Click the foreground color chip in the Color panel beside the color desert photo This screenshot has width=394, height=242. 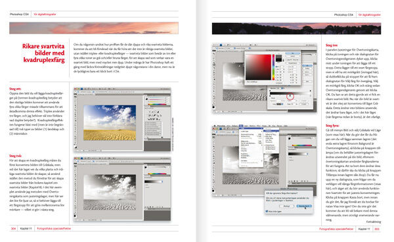coord(146,99)
